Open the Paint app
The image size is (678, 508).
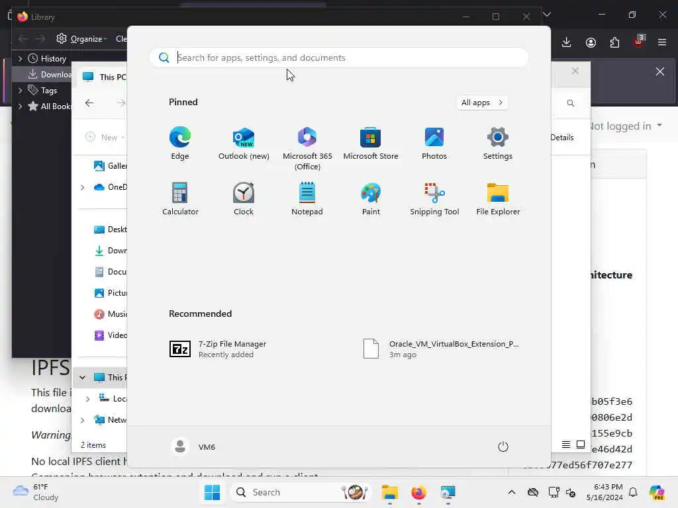pos(371,198)
